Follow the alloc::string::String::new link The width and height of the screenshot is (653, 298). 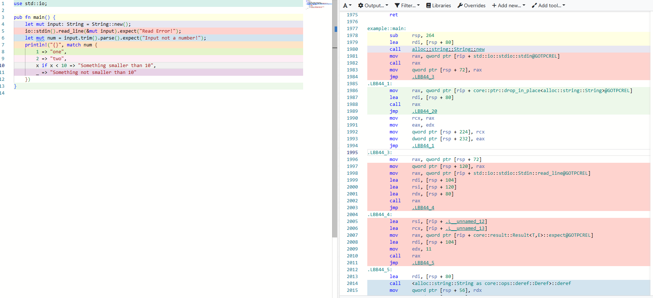pos(448,49)
